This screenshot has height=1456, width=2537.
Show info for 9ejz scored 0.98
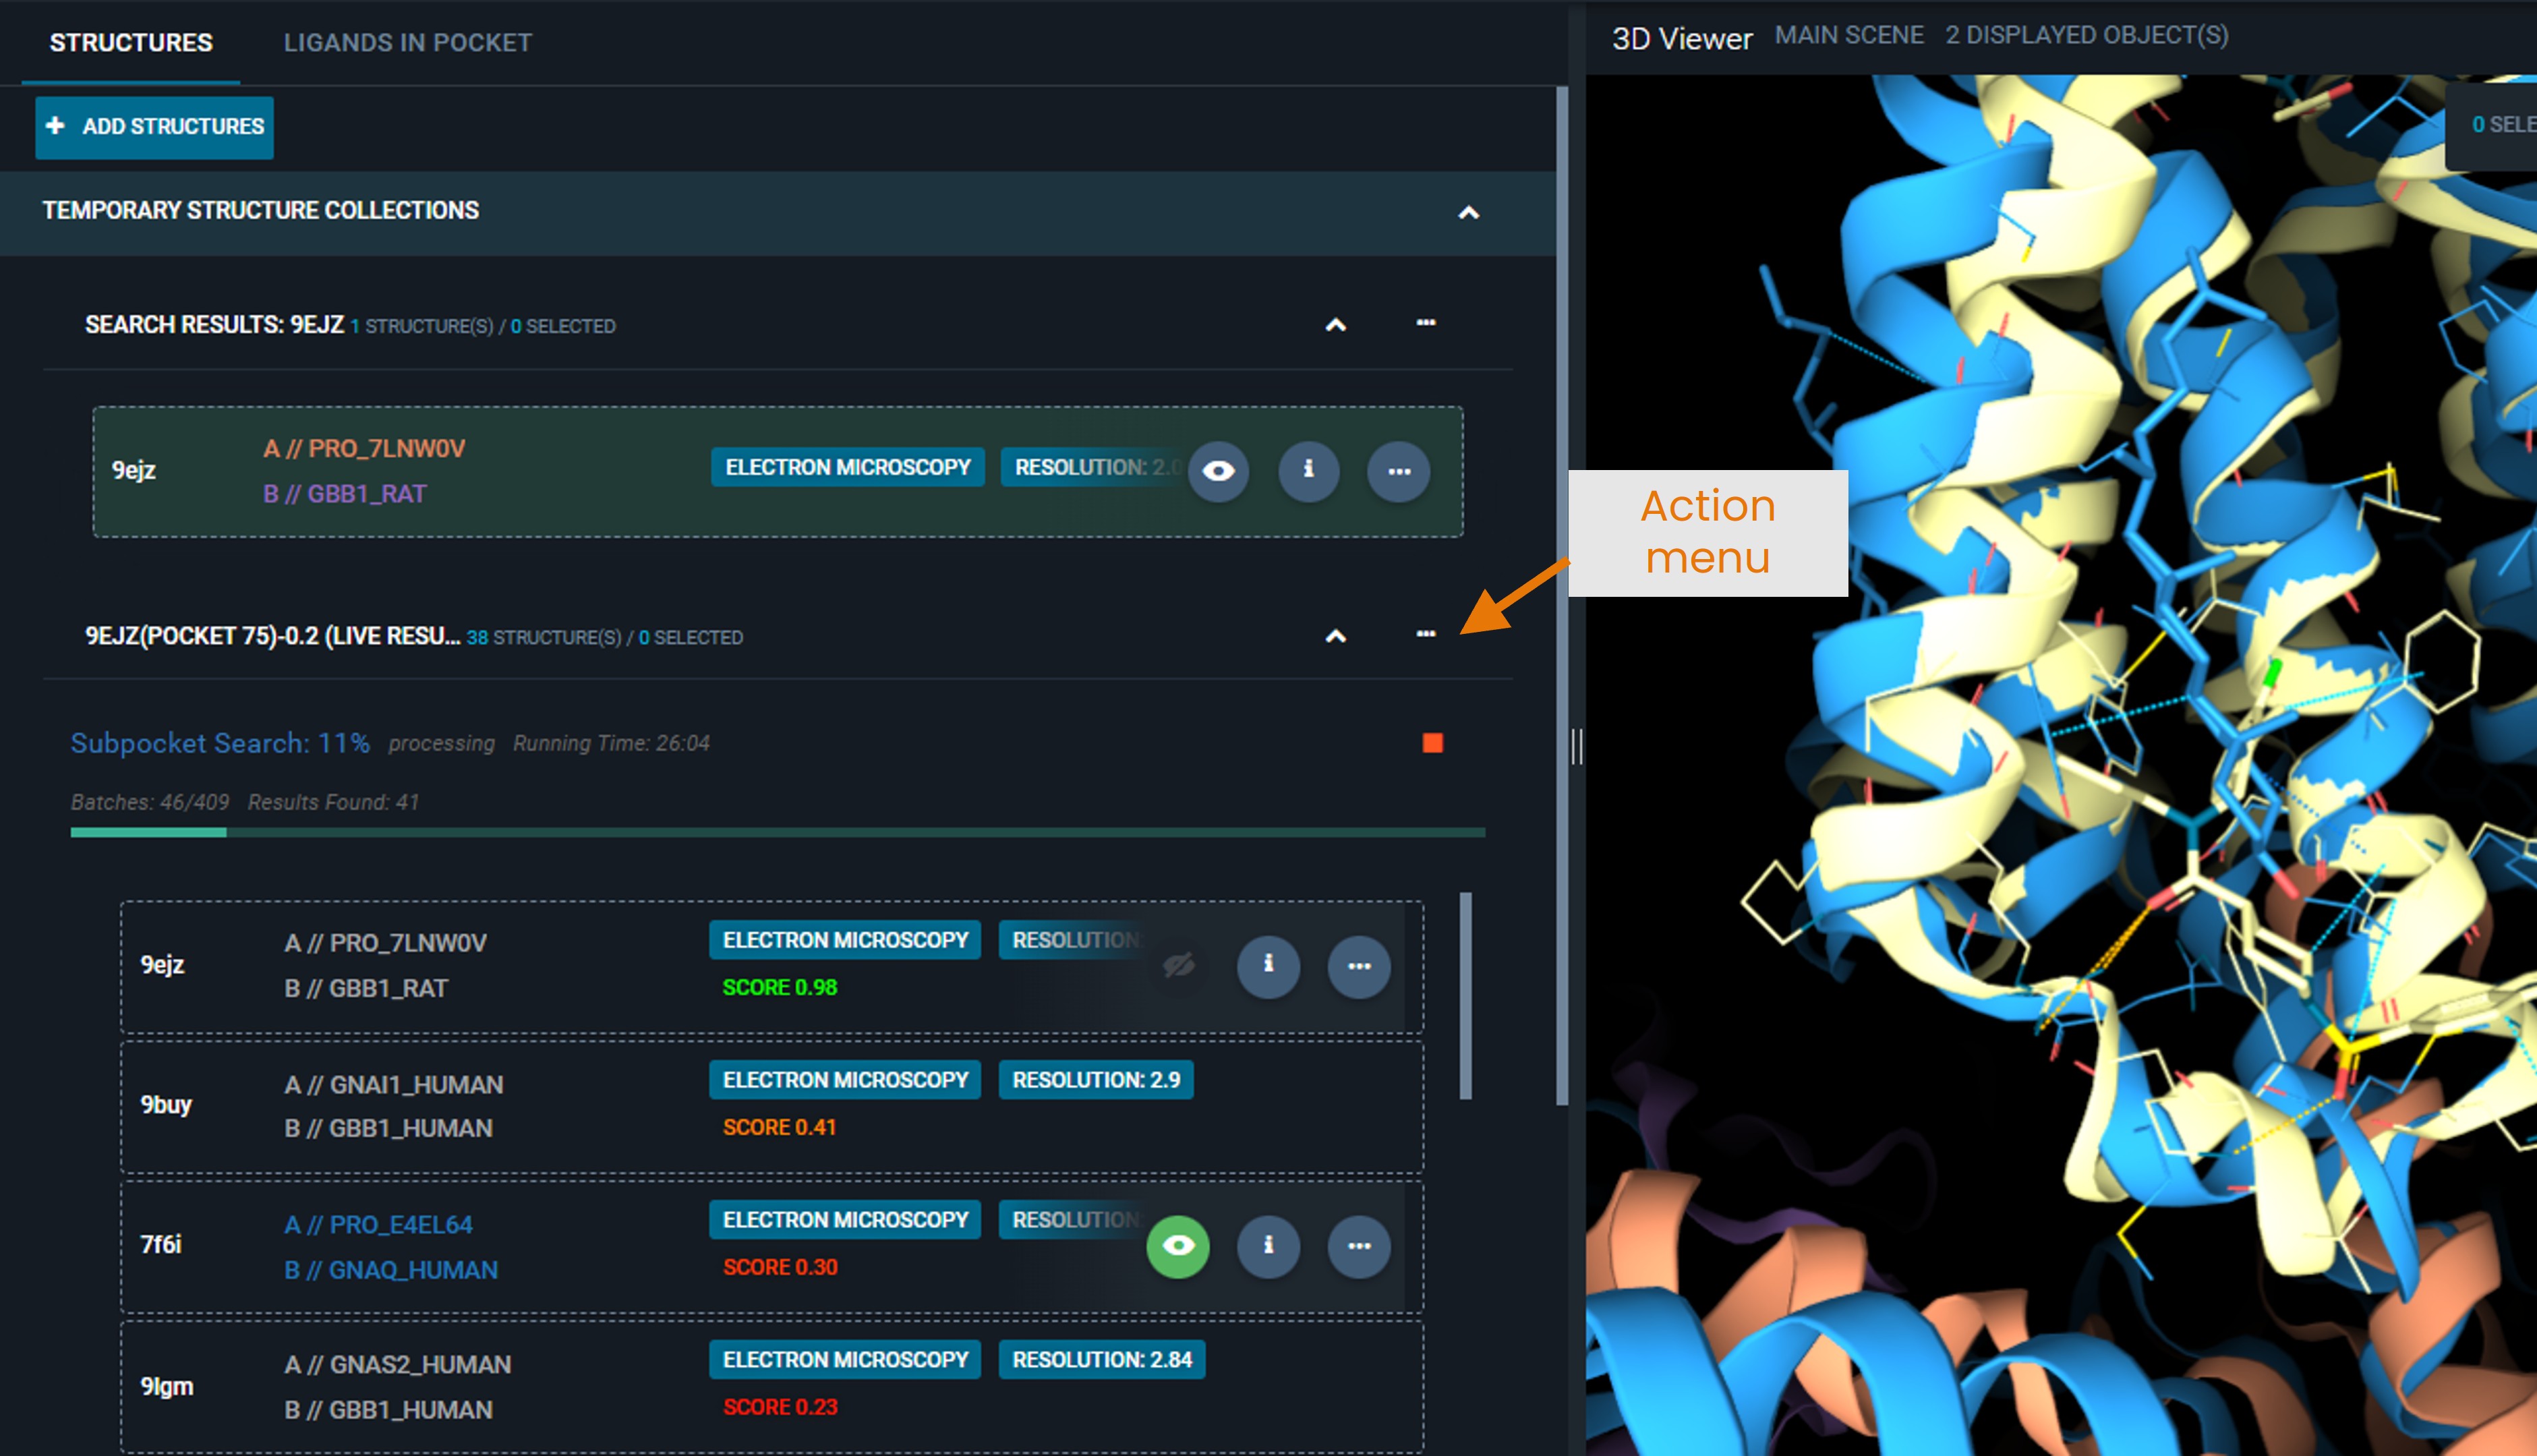point(1268,966)
